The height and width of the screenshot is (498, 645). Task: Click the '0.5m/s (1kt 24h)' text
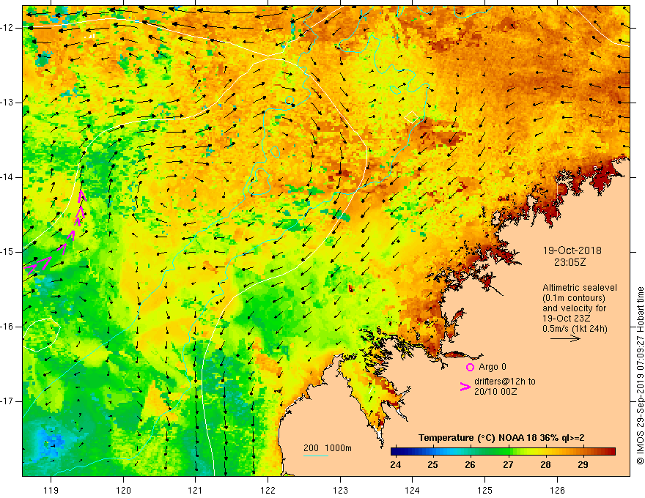click(575, 329)
